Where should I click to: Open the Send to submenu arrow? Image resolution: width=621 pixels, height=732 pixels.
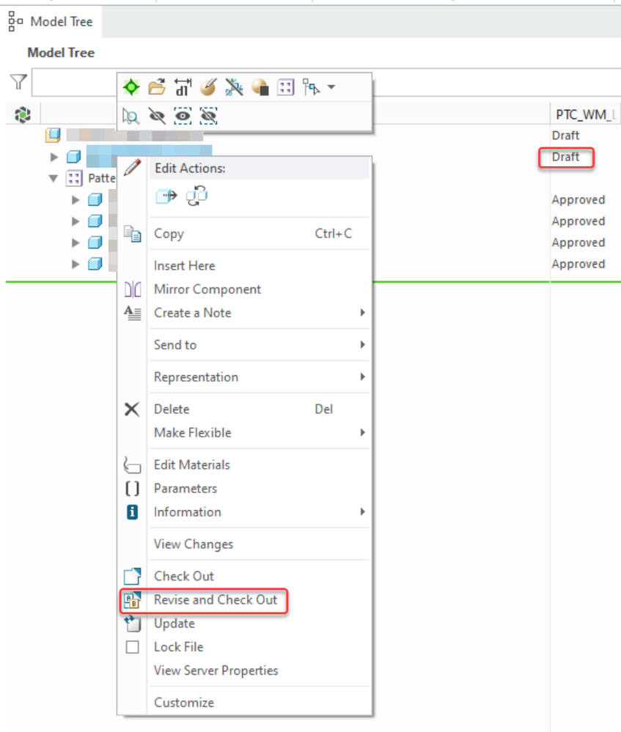[x=363, y=344]
